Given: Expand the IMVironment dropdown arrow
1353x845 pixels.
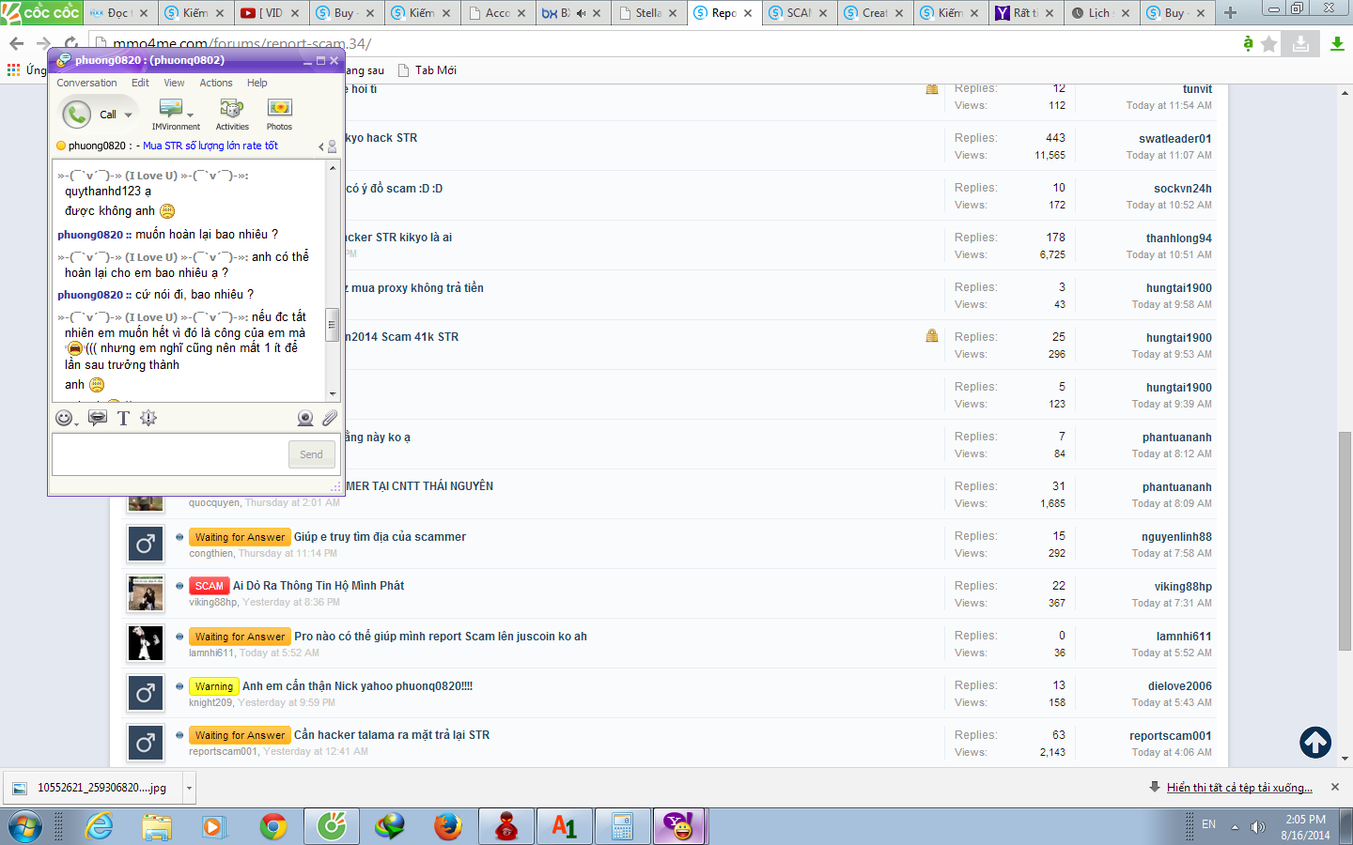Looking at the screenshot, I should pos(191,116).
